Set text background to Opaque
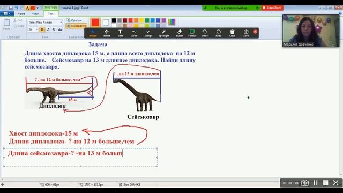 coord(74,20)
